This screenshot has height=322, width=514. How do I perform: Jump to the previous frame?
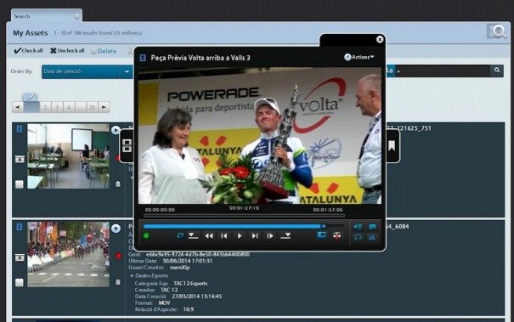[x=224, y=235]
